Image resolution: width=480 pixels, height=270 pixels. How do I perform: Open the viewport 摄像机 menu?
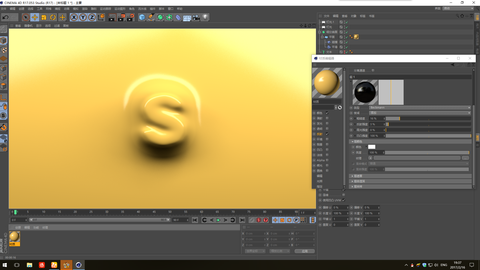click(x=28, y=26)
